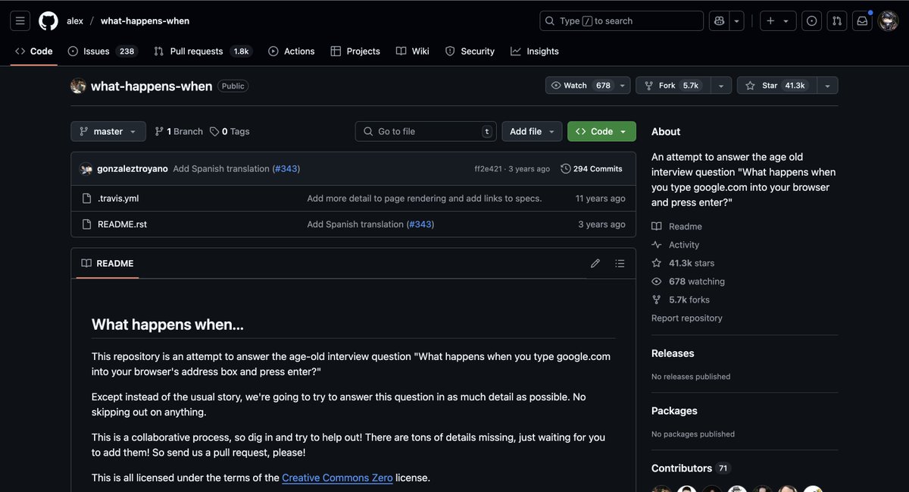Open the Security tab
The height and width of the screenshot is (492, 909).
pyautogui.click(x=470, y=52)
